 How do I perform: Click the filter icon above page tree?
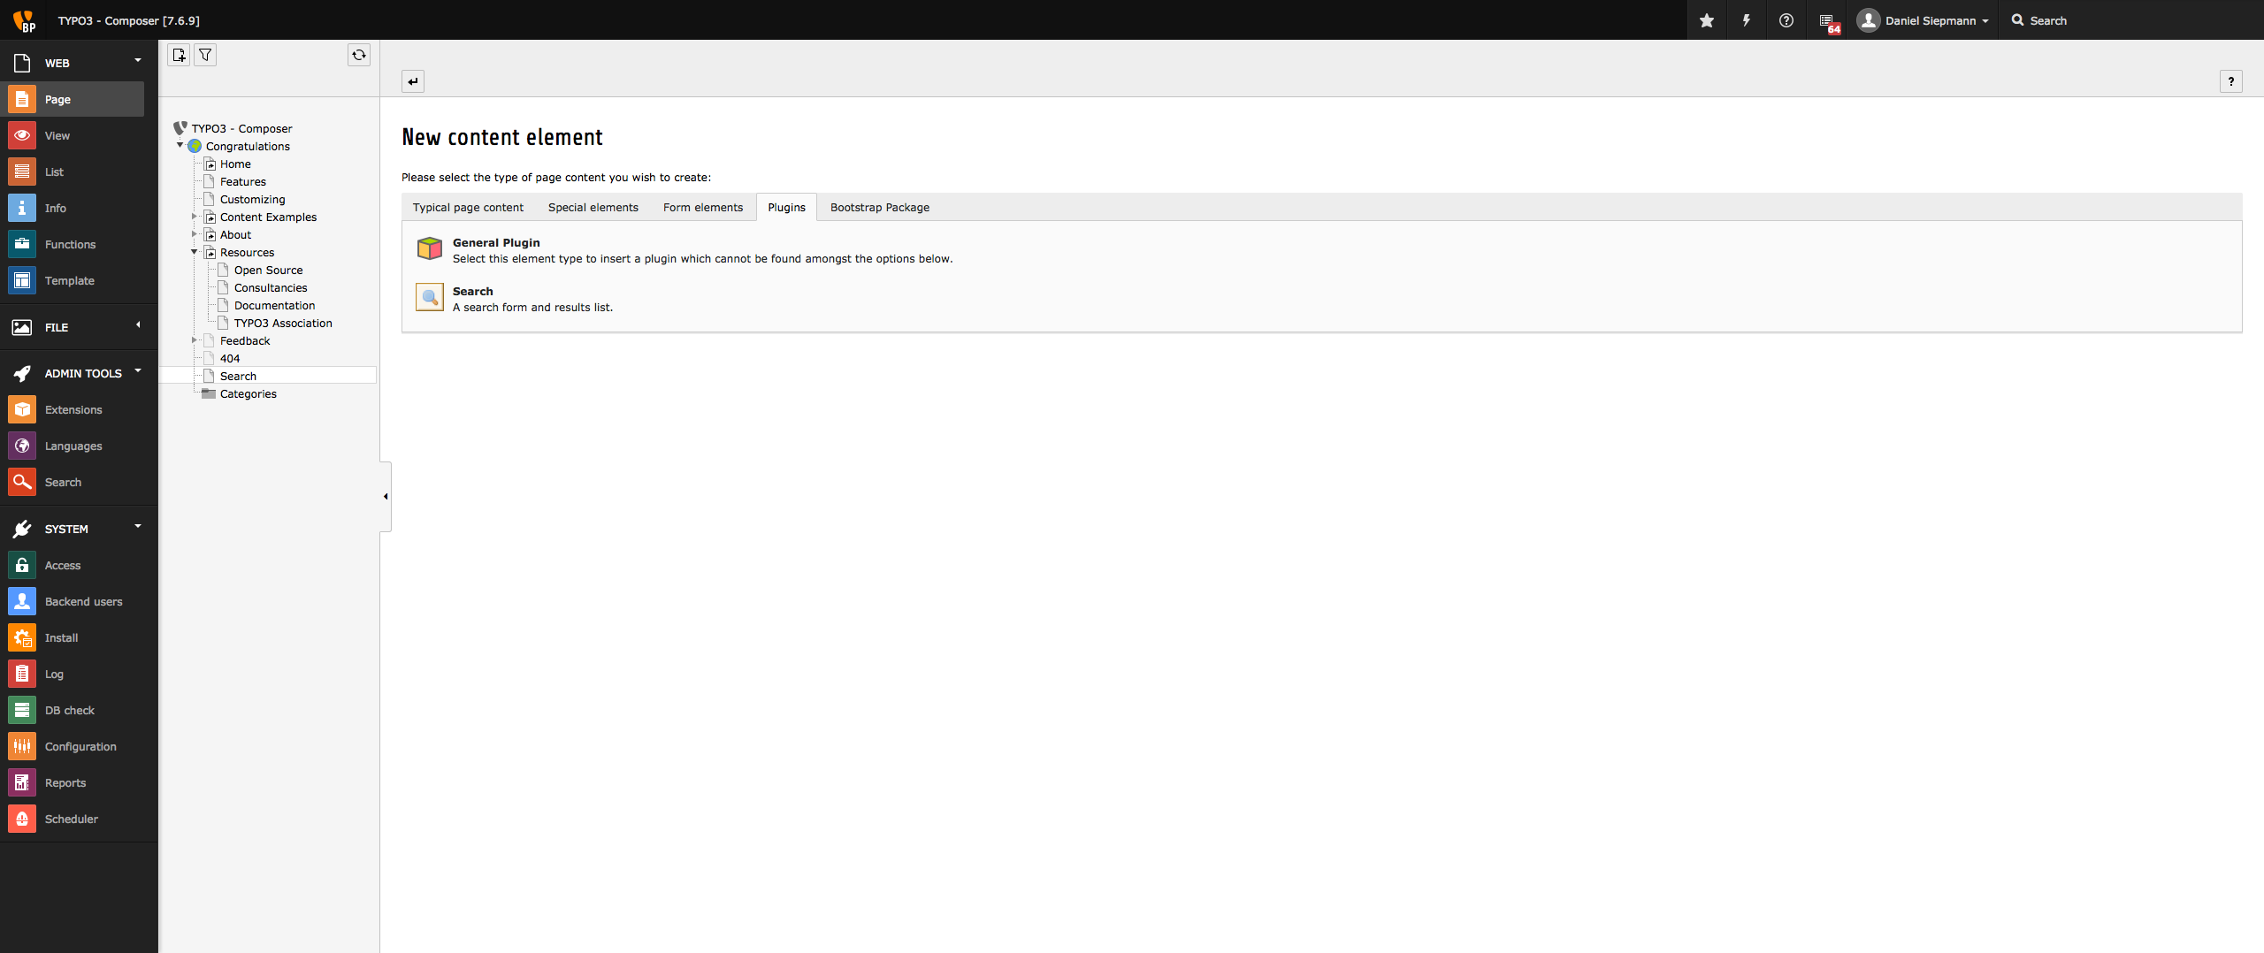[205, 55]
